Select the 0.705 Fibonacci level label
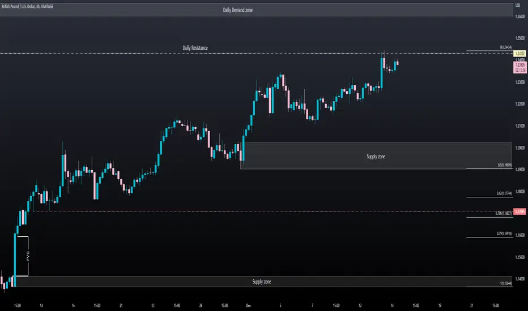528x311 pixels. (x=504, y=213)
